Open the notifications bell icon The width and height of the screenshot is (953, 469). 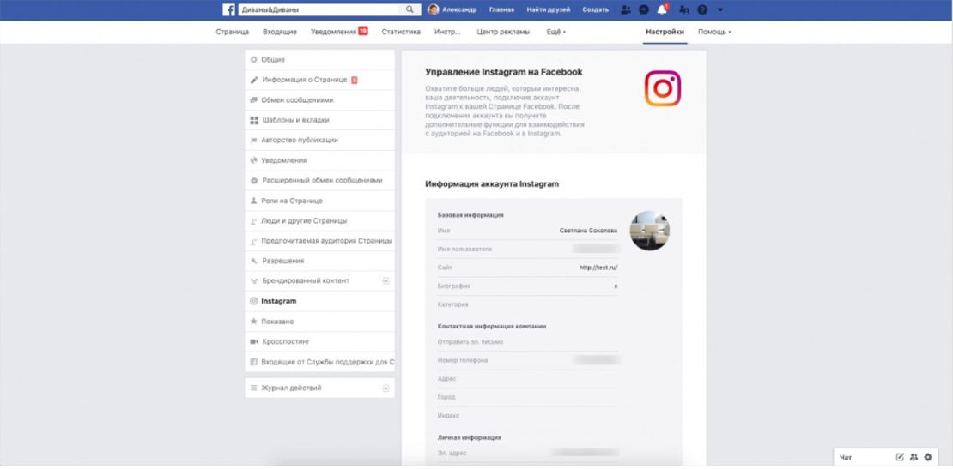tap(662, 9)
